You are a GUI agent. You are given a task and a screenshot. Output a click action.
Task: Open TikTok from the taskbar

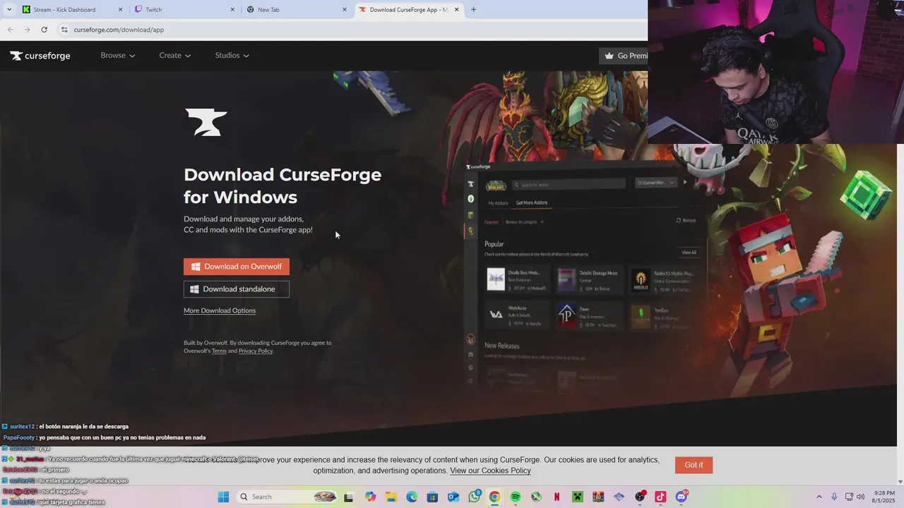point(660,497)
